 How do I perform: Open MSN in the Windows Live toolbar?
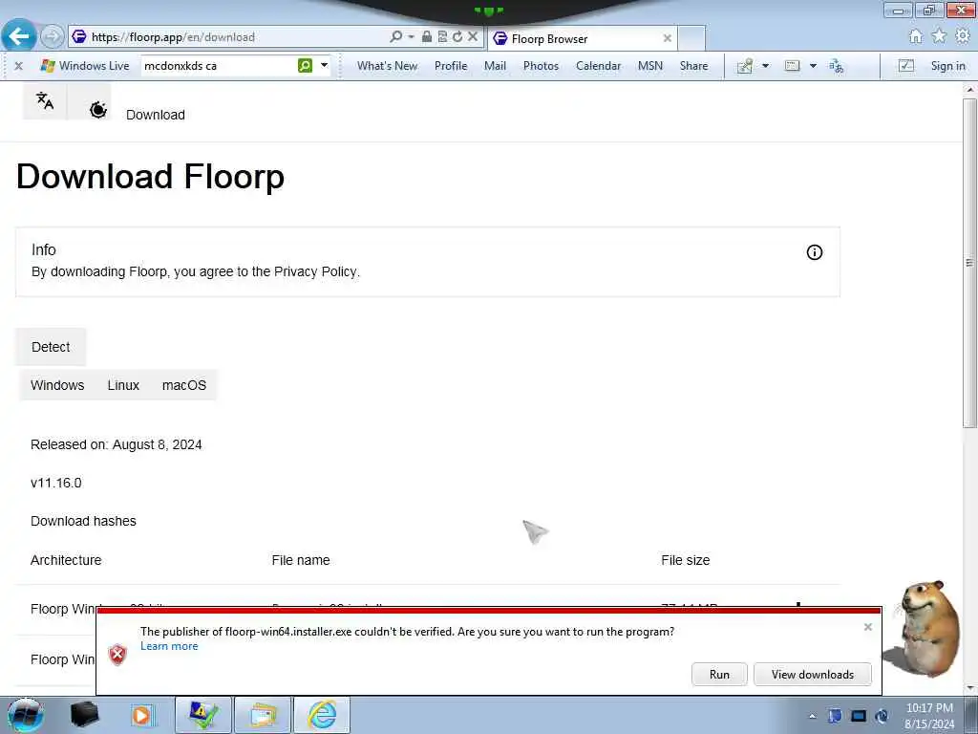pyautogui.click(x=649, y=66)
